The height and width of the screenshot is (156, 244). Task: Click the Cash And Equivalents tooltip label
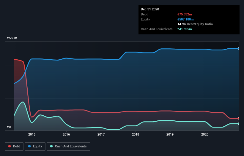[x=157, y=29]
